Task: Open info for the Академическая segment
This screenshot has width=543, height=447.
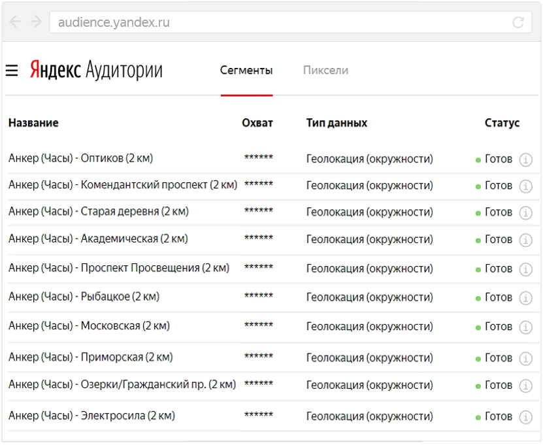Action: (525, 240)
